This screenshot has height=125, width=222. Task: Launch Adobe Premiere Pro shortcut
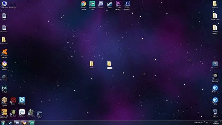click(119, 6)
